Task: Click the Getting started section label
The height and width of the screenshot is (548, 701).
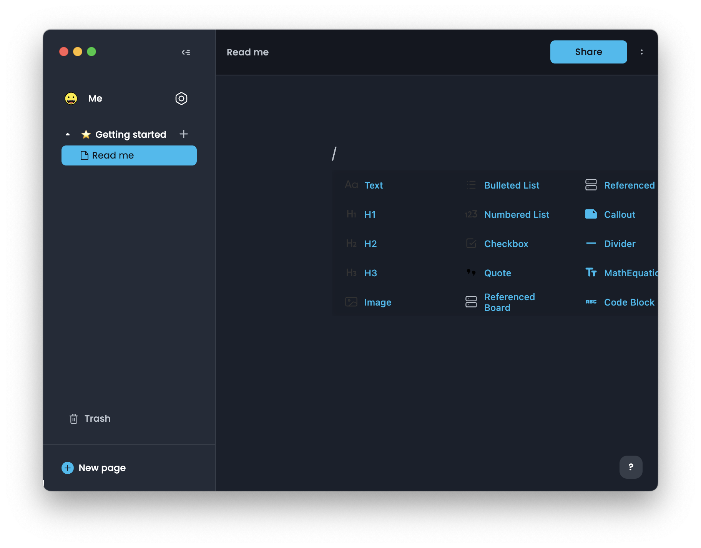Action: 131,134
